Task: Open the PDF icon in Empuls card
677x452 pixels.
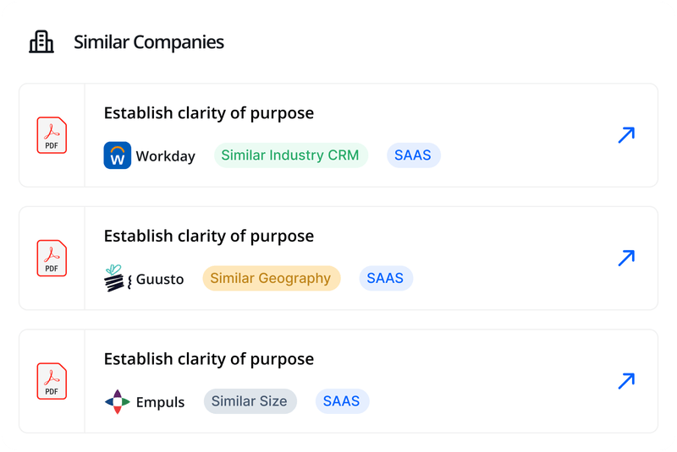Action: tap(52, 381)
